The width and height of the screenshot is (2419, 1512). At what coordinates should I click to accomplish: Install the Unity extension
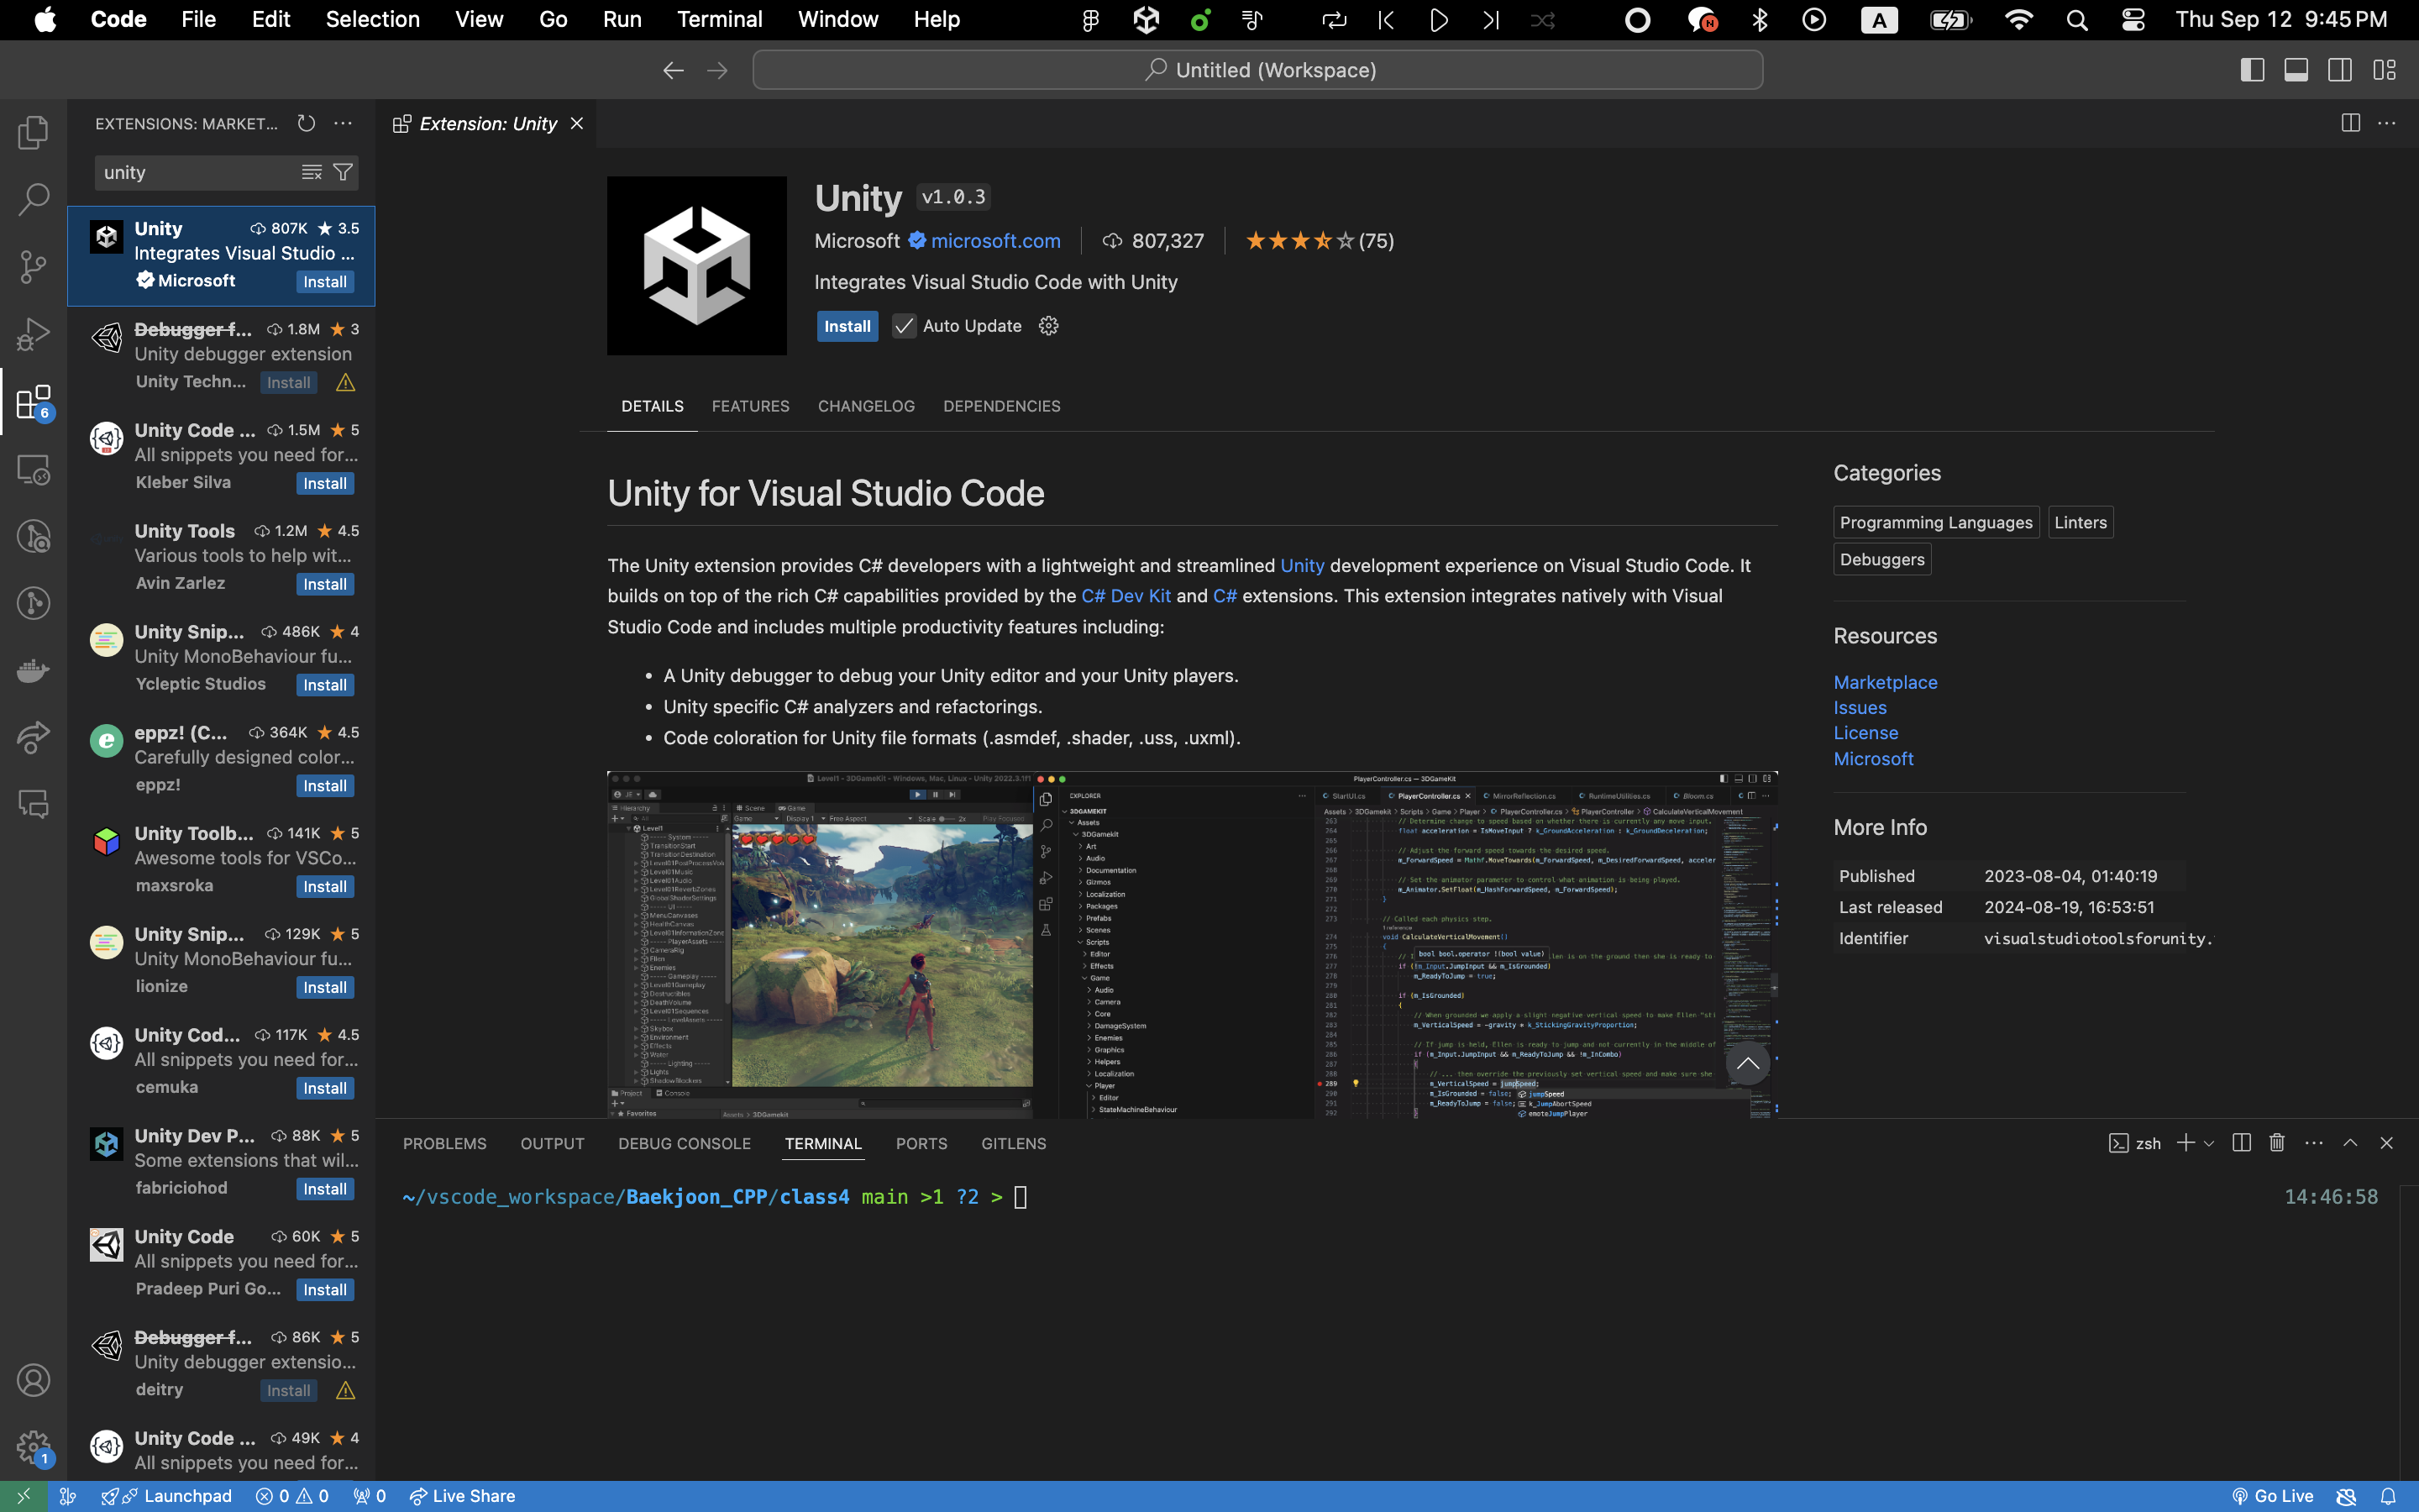point(846,325)
